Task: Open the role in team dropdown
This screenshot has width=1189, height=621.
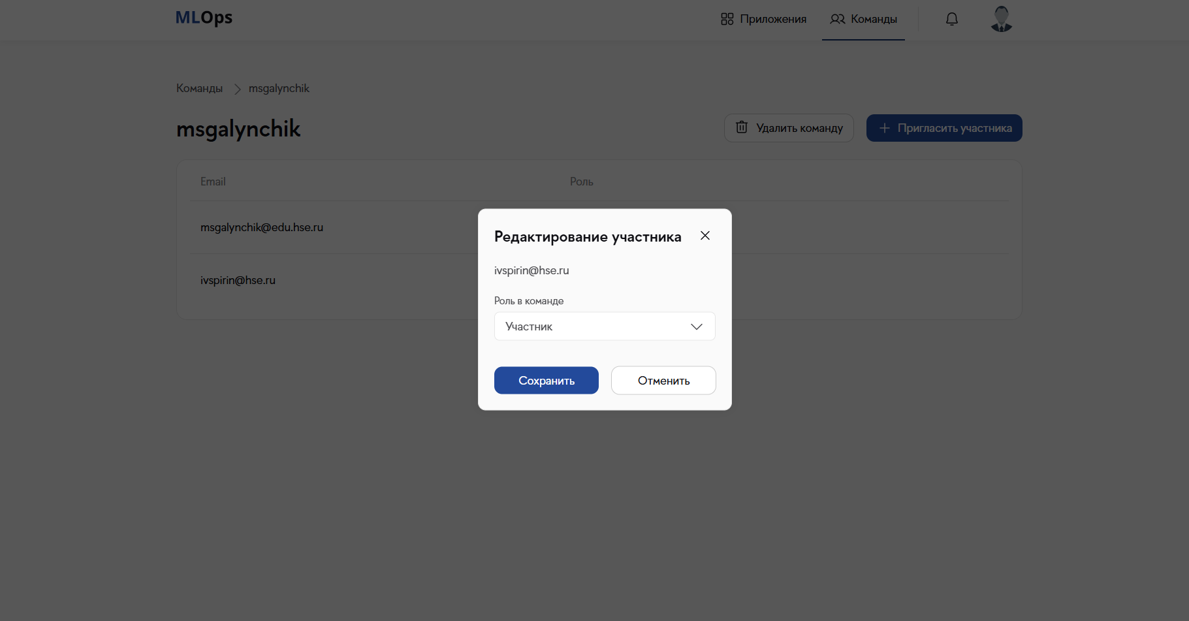Action: tap(604, 326)
